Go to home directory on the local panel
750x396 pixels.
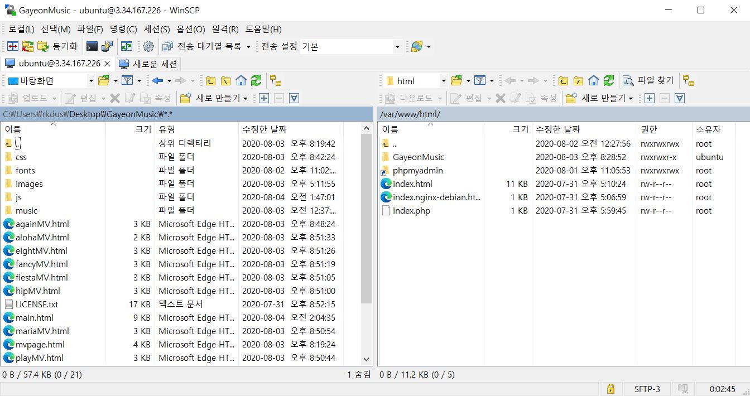click(x=241, y=80)
